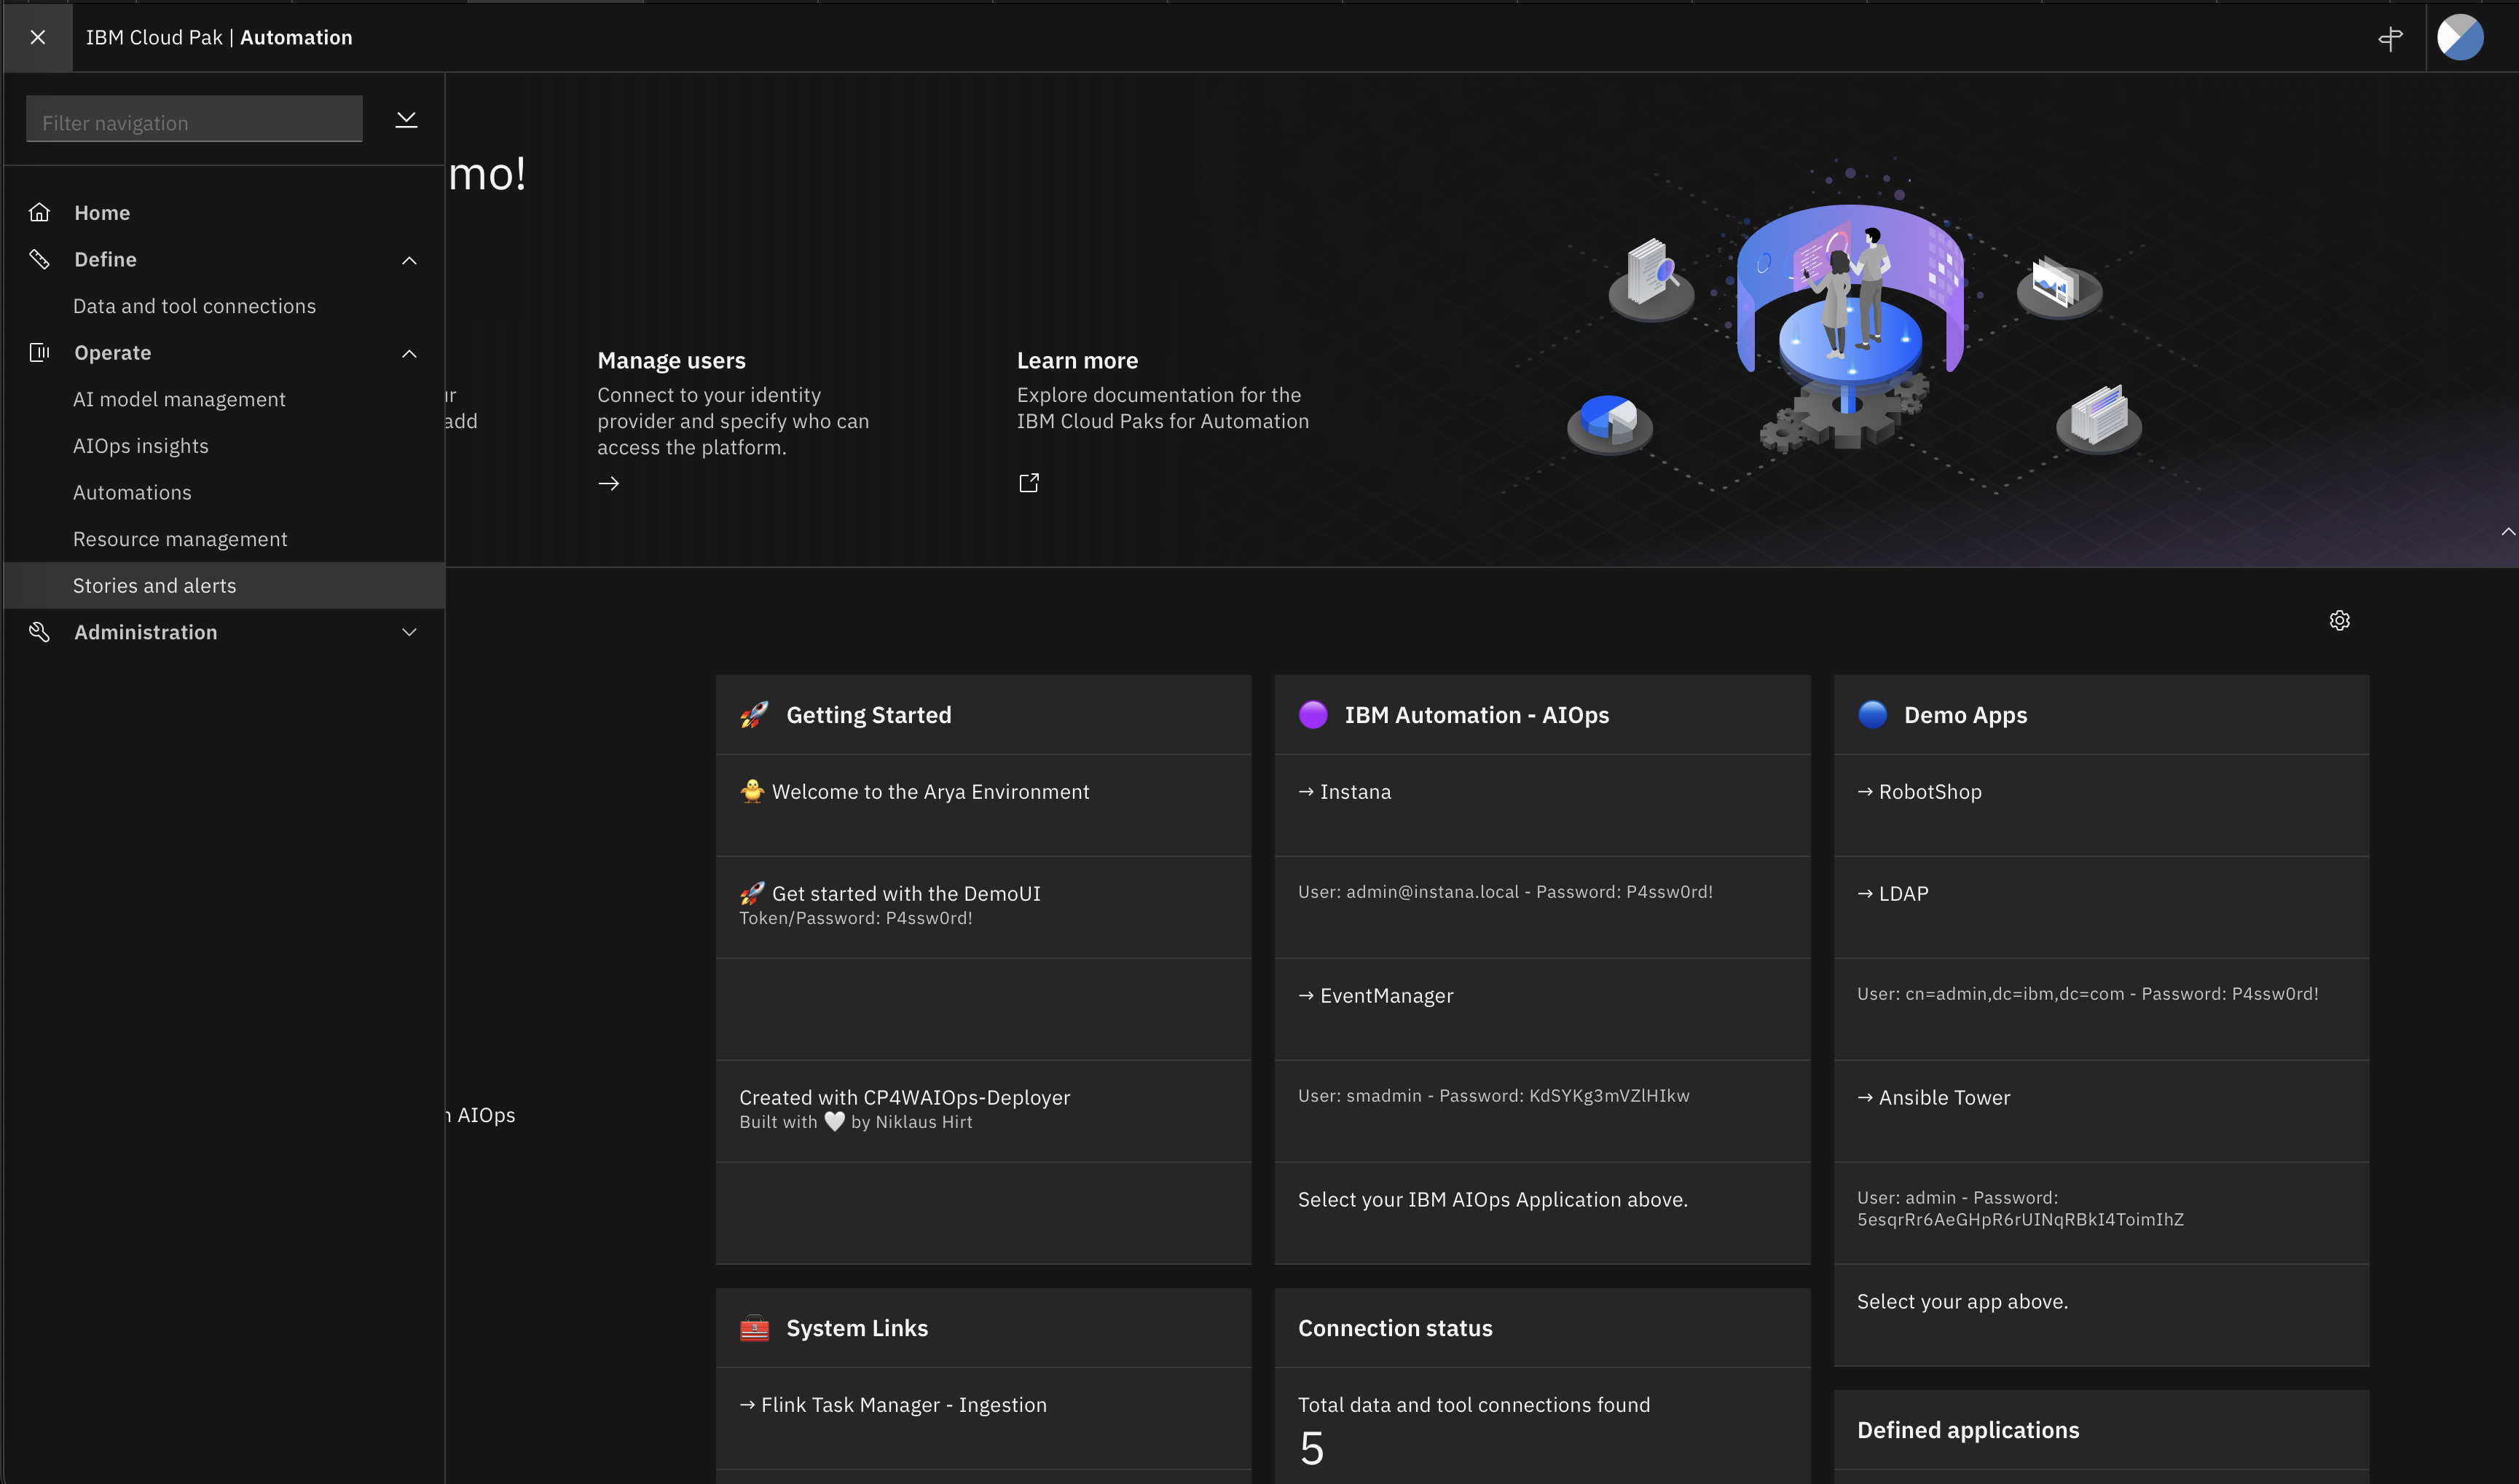The height and width of the screenshot is (1484, 2519).
Task: Open the dashboard settings gear icon
Action: click(x=2339, y=620)
